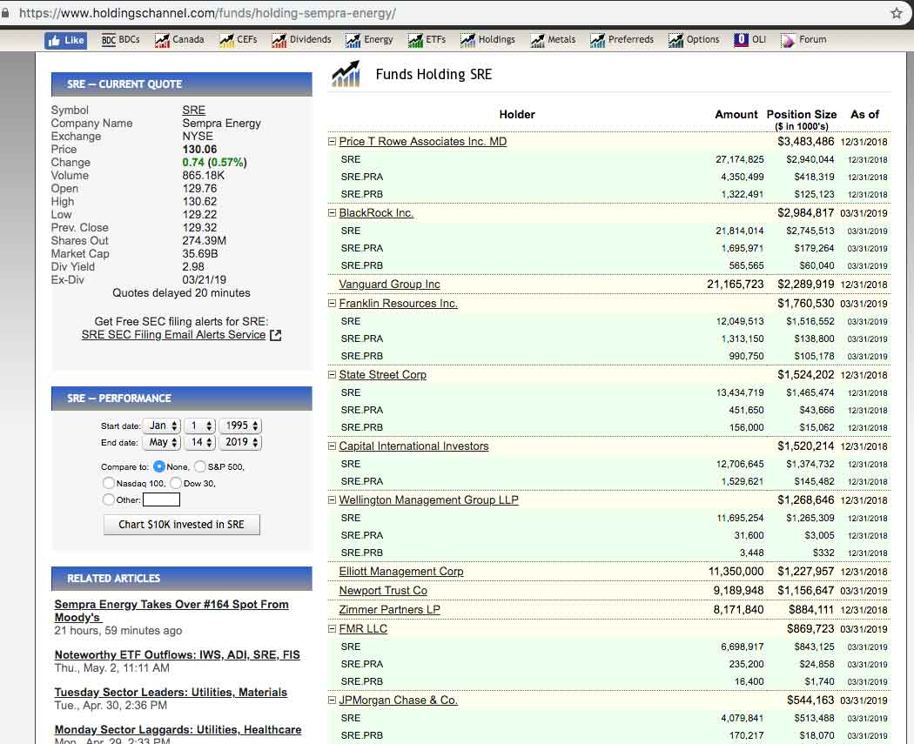Select the None comparison radio button

pos(159,466)
